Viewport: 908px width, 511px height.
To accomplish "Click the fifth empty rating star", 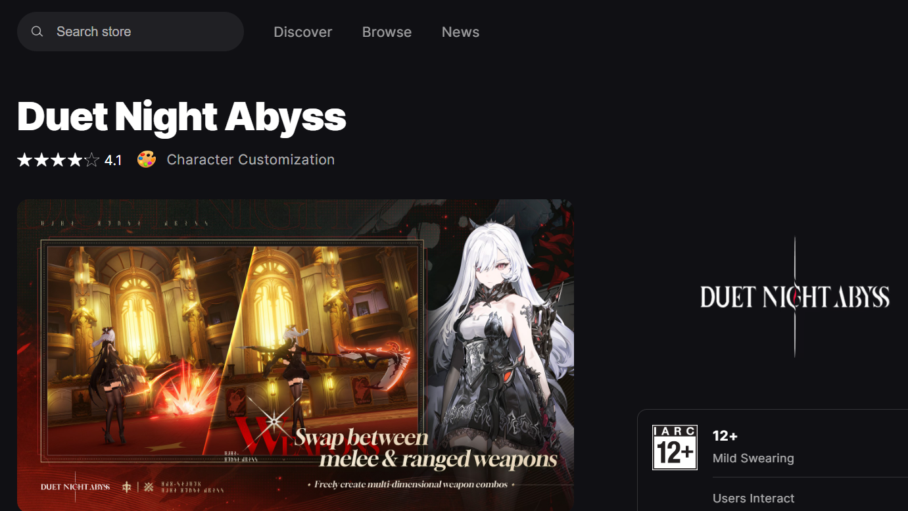I will (x=92, y=160).
